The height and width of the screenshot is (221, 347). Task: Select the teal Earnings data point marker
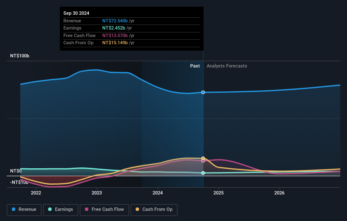[203, 173]
